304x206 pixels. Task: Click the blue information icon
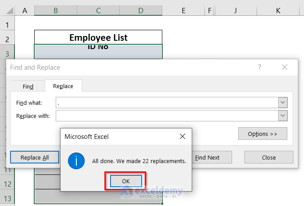76,161
